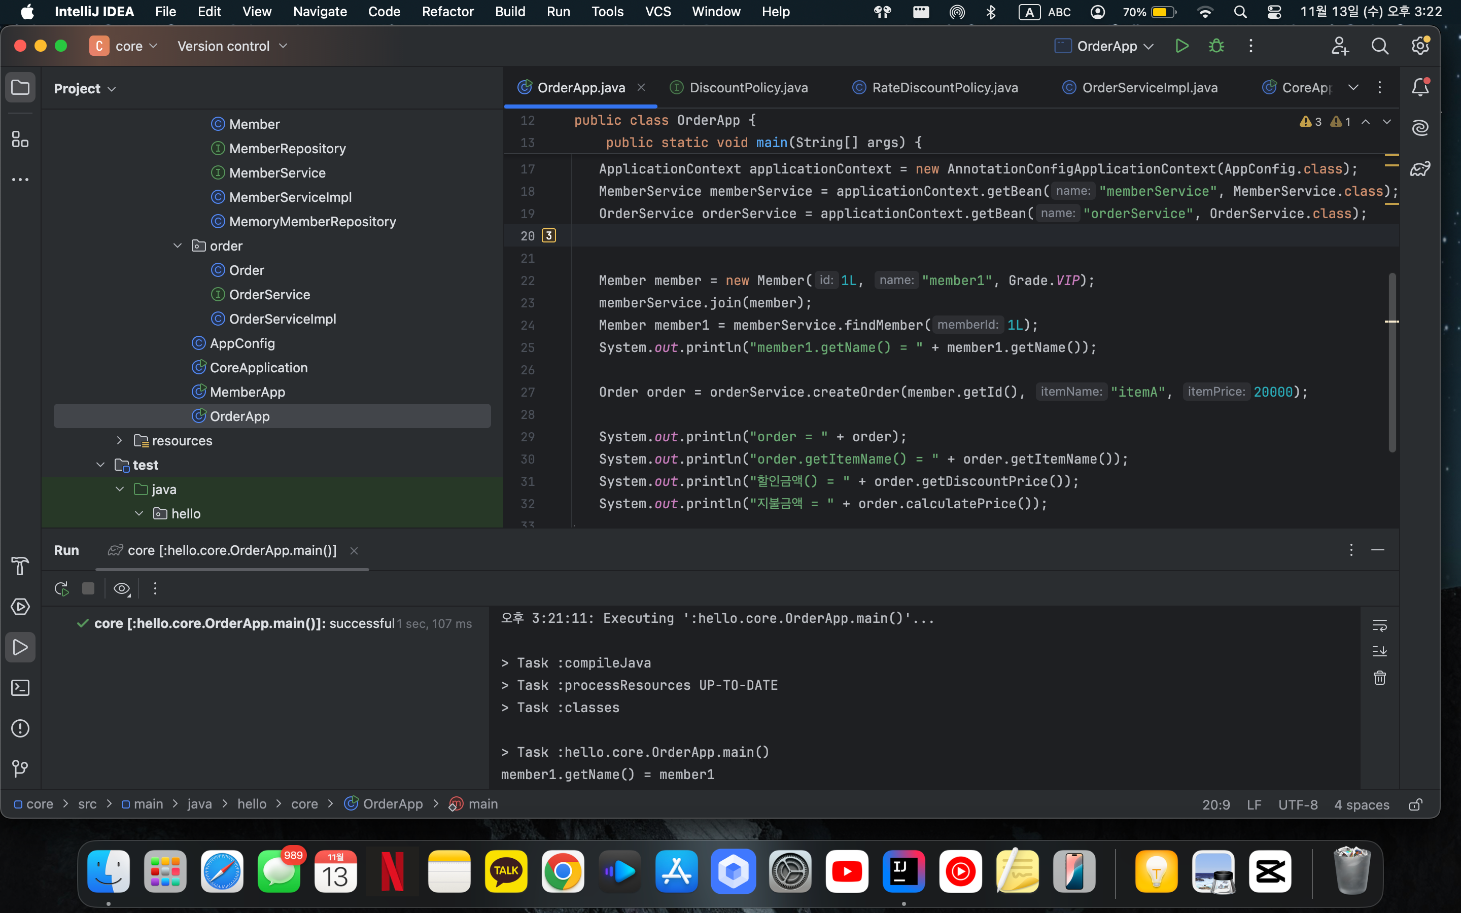1461x913 pixels.
Task: Go to previous highlighted error arrow
Action: 1366,122
